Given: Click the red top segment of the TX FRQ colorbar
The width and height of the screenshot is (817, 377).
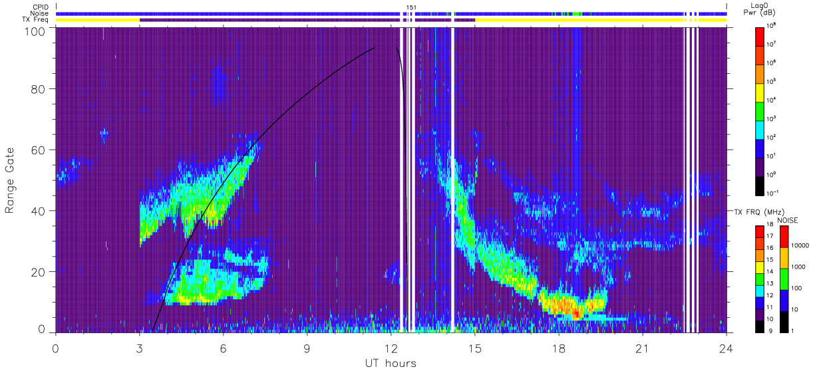Looking at the screenshot, I should tap(760, 231).
